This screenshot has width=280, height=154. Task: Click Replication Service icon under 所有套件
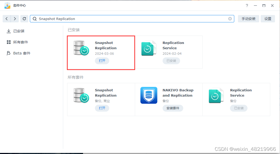(x=216, y=96)
